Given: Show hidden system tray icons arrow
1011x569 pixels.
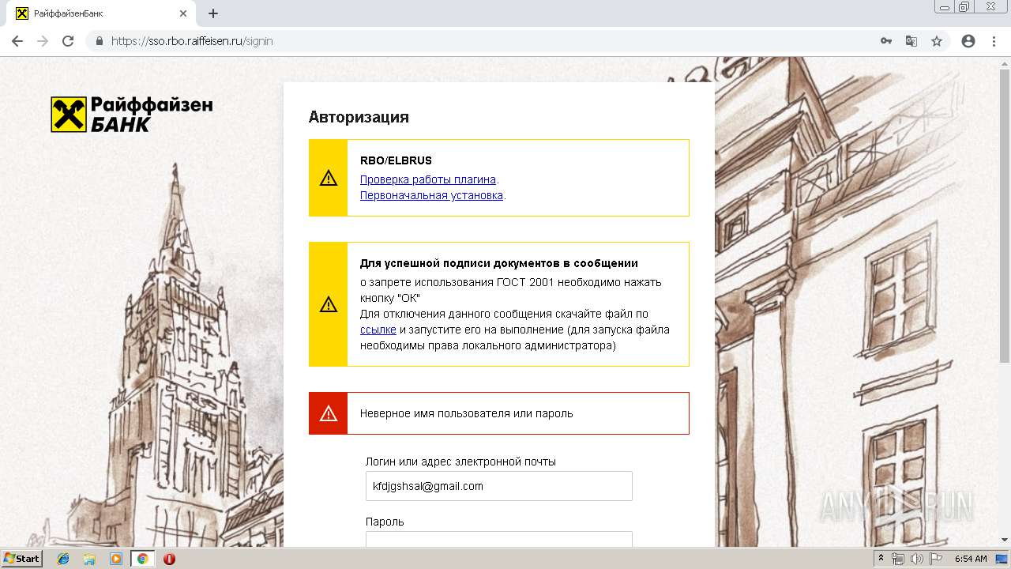Looking at the screenshot, I should point(881,559).
